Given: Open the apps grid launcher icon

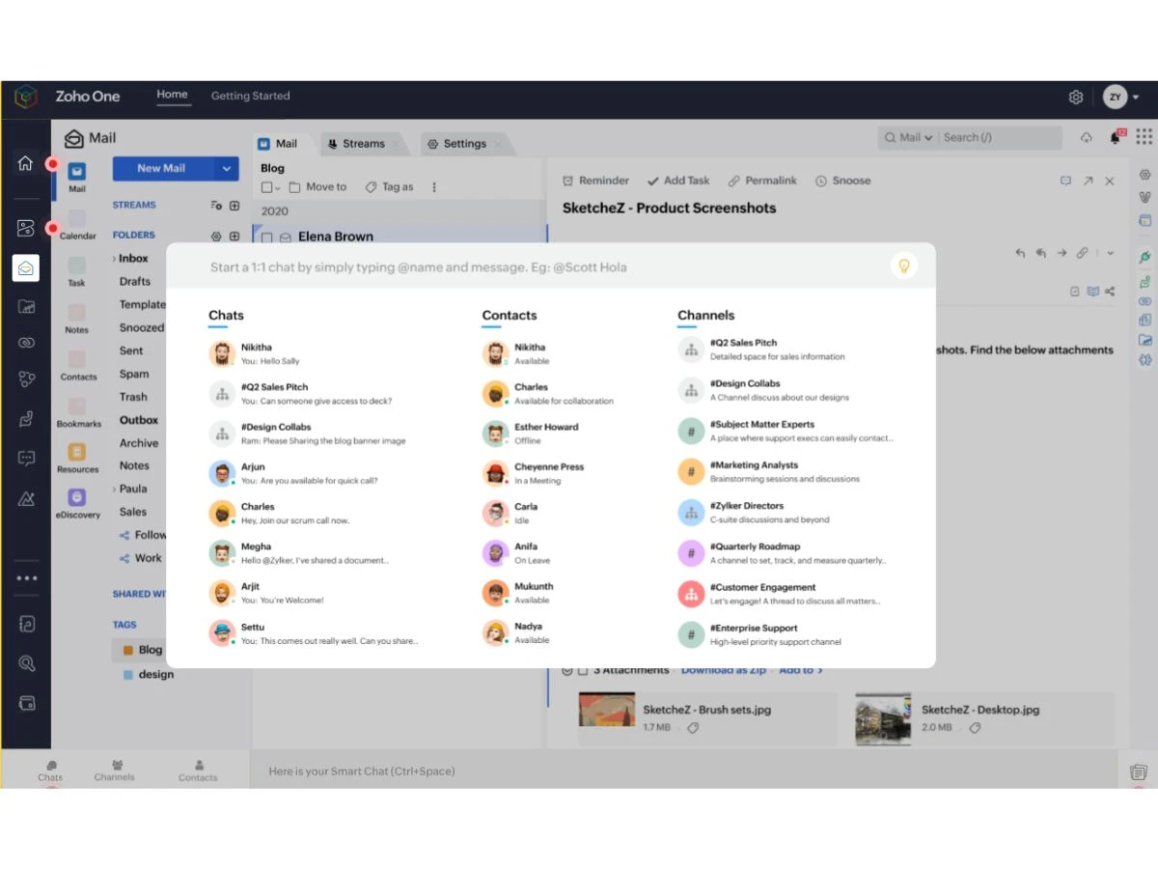Looking at the screenshot, I should coord(1144,137).
